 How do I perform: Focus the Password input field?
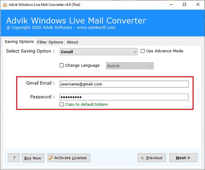click(x=124, y=97)
